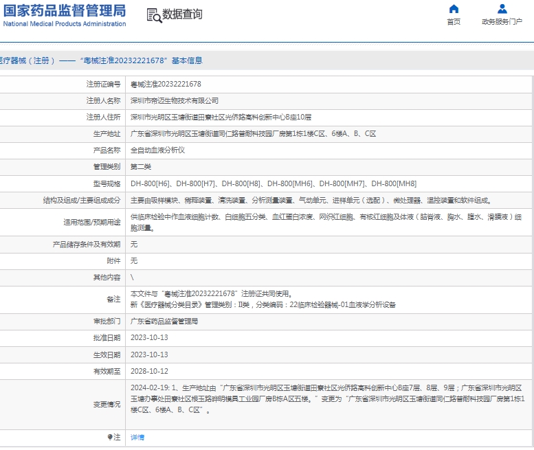534x450 pixels.
Task: Click the 结构及组成/主要组成成分 label
Action: coord(82,201)
